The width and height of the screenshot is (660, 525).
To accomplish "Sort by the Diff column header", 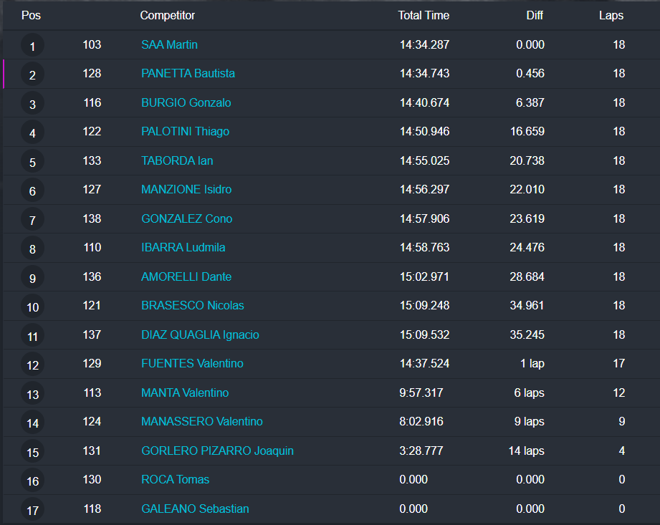I will tap(535, 15).
